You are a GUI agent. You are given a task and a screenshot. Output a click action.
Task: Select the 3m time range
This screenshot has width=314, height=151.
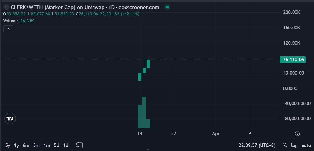(x=36, y=145)
